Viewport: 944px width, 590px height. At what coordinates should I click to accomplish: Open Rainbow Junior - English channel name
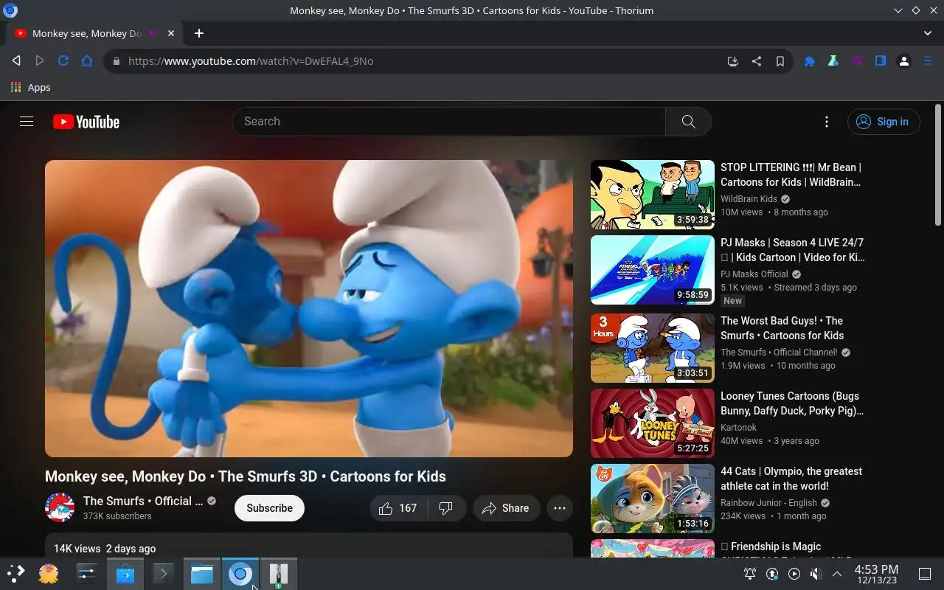pos(768,503)
